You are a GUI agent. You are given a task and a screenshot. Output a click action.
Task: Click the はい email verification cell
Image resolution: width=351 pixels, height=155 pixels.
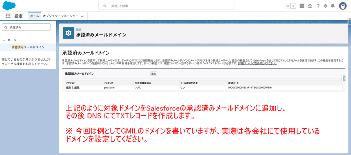(182, 88)
